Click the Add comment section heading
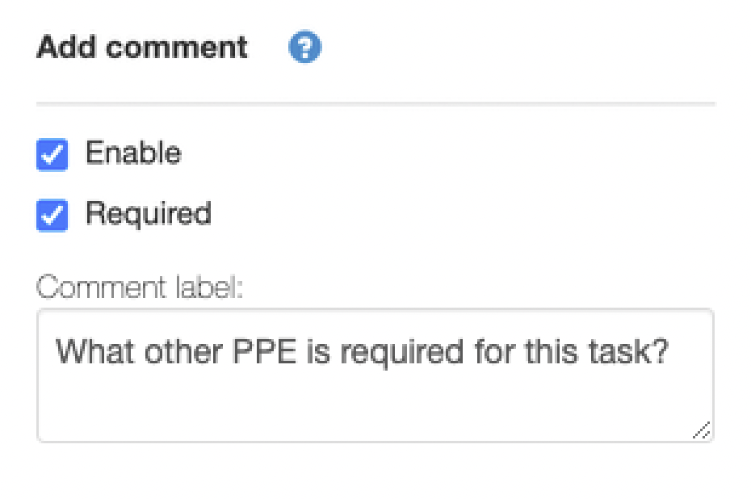 point(142,48)
